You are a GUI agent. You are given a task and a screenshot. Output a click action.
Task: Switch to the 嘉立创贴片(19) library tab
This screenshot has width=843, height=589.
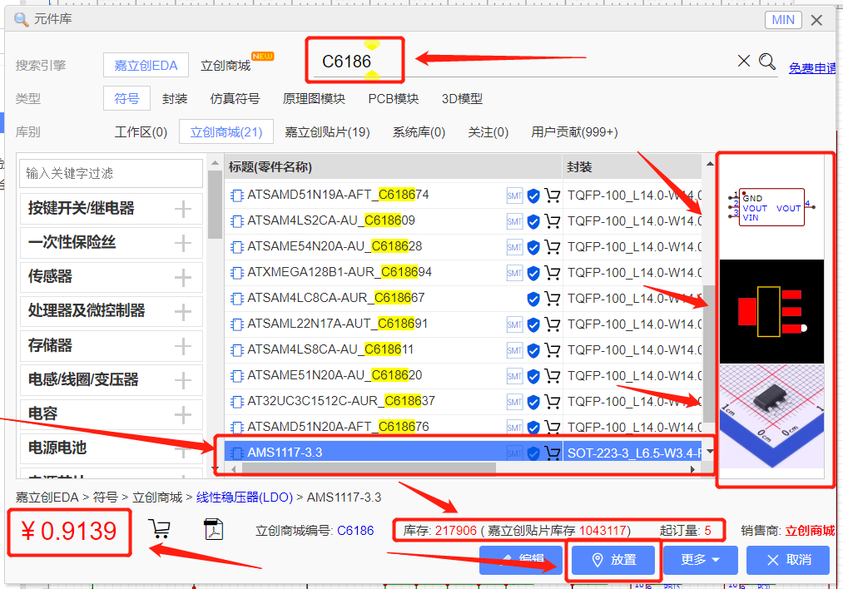(x=327, y=131)
